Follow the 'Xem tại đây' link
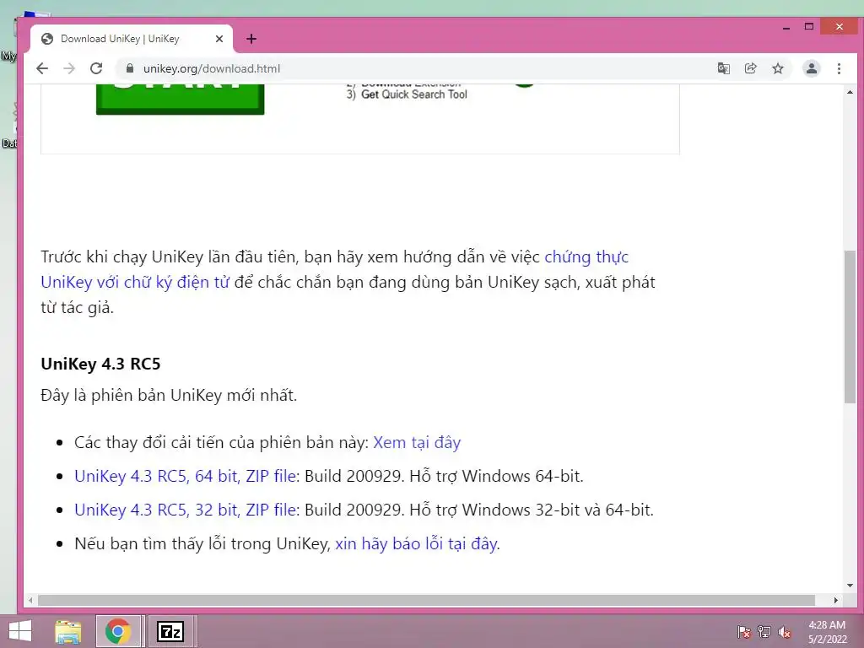The height and width of the screenshot is (648, 864). click(417, 442)
